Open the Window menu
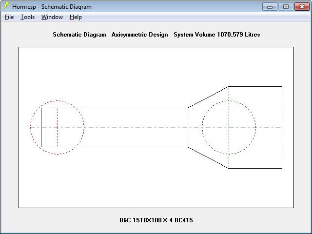Screen dimensions: 312x234 [52, 17]
